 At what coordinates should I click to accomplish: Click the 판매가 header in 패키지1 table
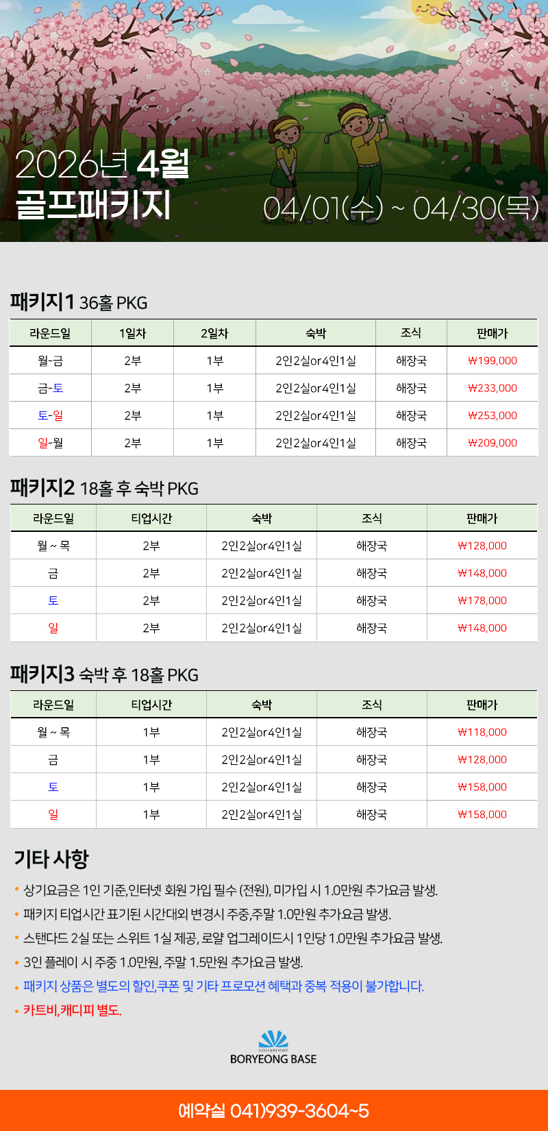point(493,333)
